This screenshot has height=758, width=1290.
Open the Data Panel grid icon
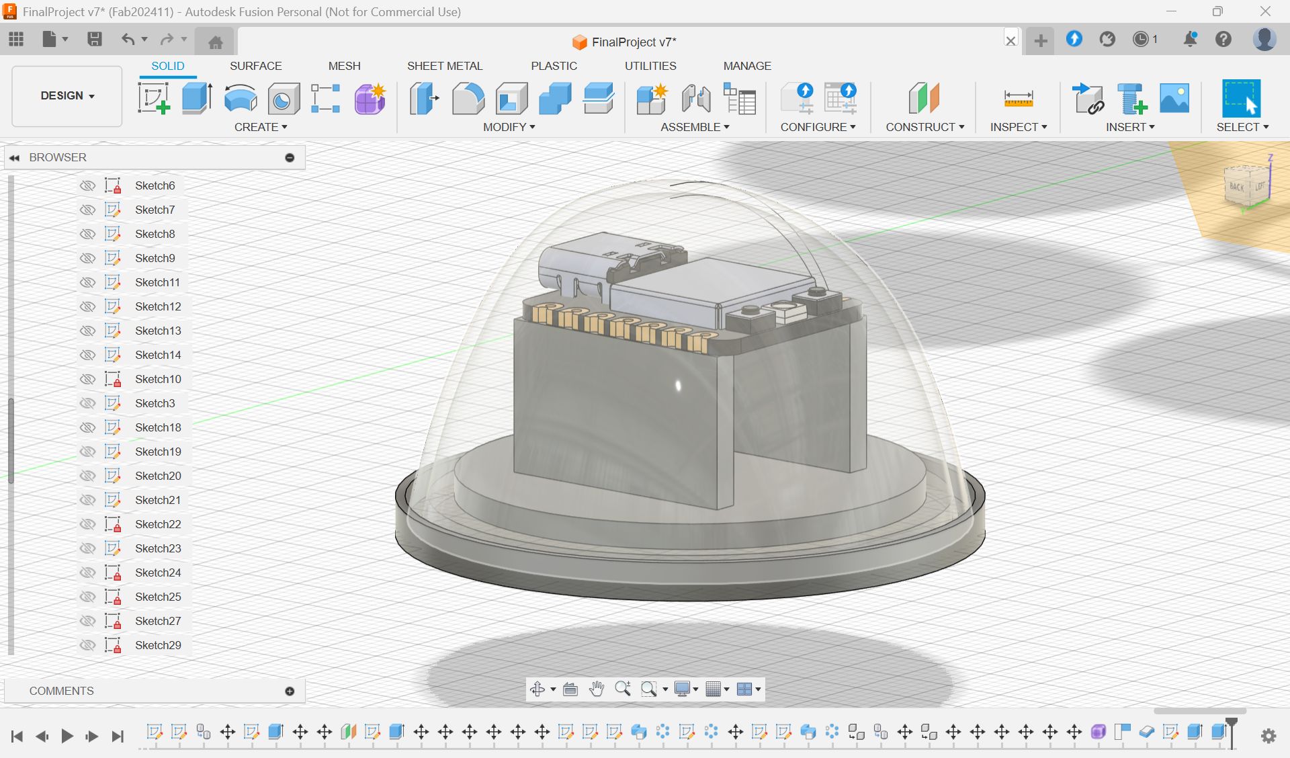tap(16, 39)
